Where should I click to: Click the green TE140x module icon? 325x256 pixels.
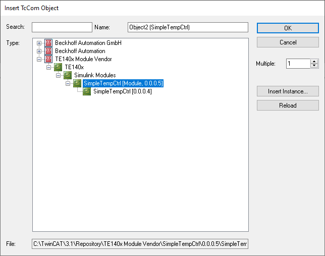tap(58, 67)
